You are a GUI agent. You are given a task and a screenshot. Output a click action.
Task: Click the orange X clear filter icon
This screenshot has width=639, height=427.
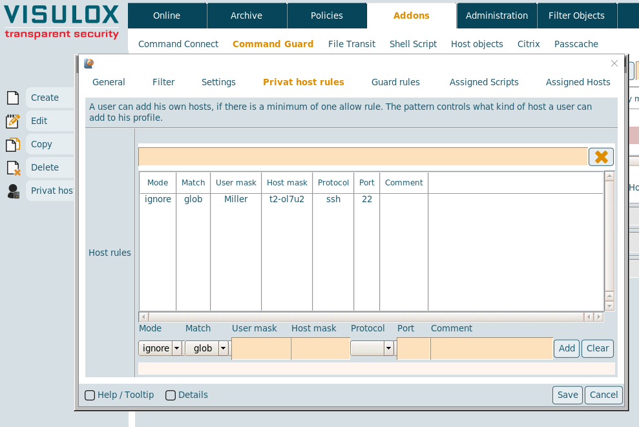pos(601,157)
